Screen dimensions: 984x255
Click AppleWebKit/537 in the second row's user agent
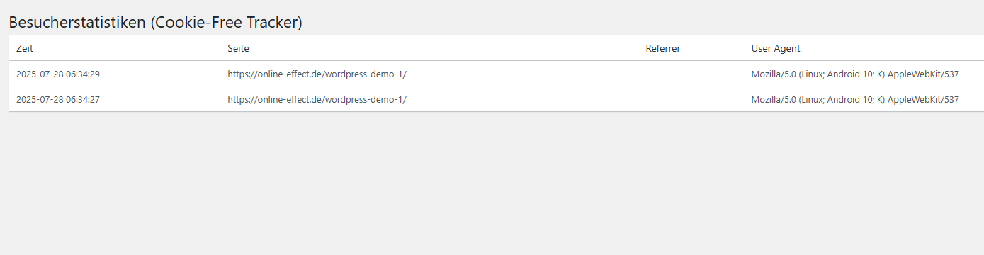(x=923, y=99)
